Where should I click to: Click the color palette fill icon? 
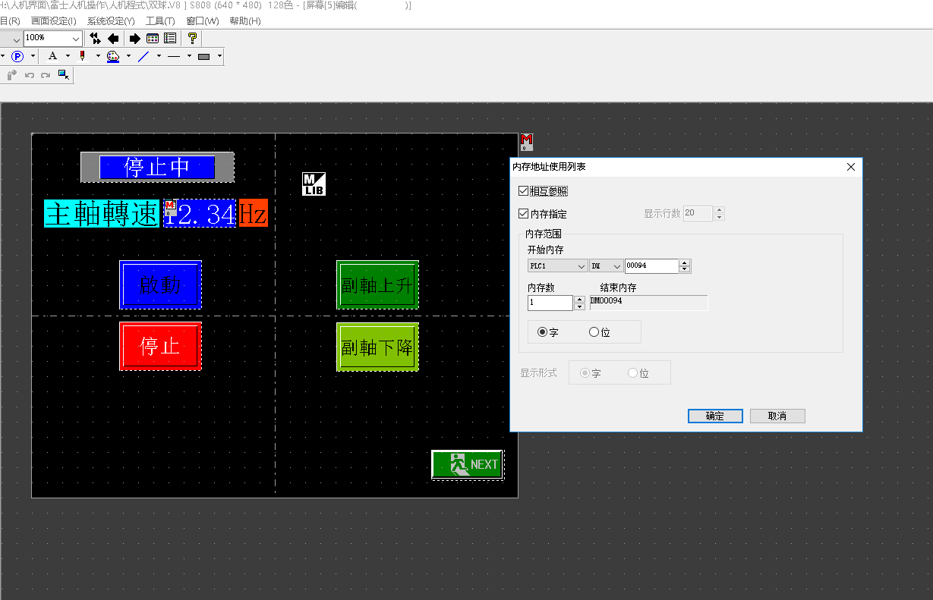113,56
